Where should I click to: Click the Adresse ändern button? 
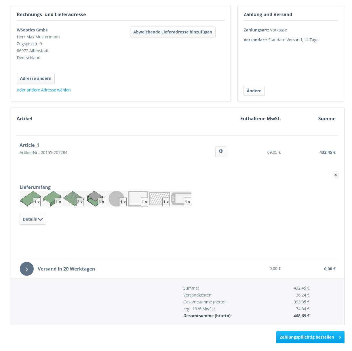(x=36, y=78)
